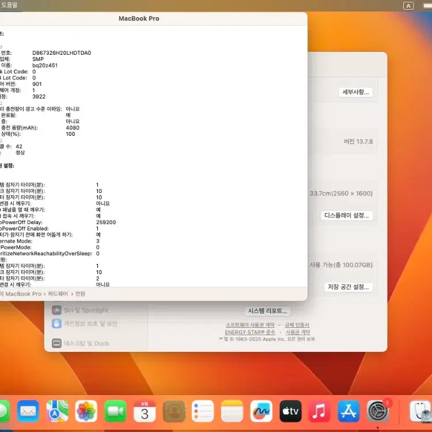Click display size 33.7cm(2560 × 1600) text

tap(341, 194)
